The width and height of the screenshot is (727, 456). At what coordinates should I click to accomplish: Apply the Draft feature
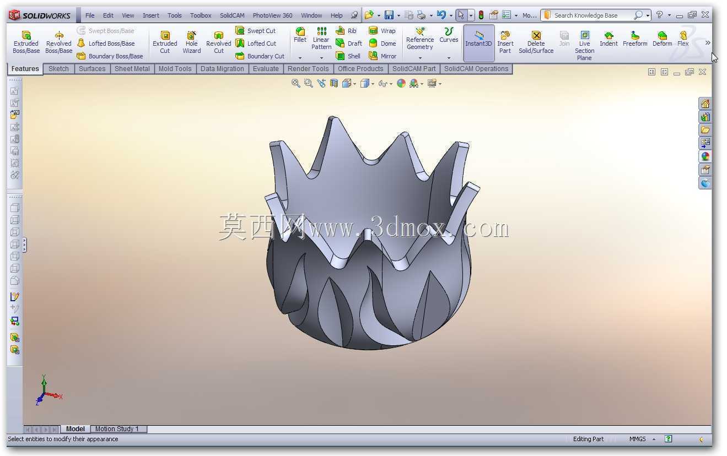(348, 43)
